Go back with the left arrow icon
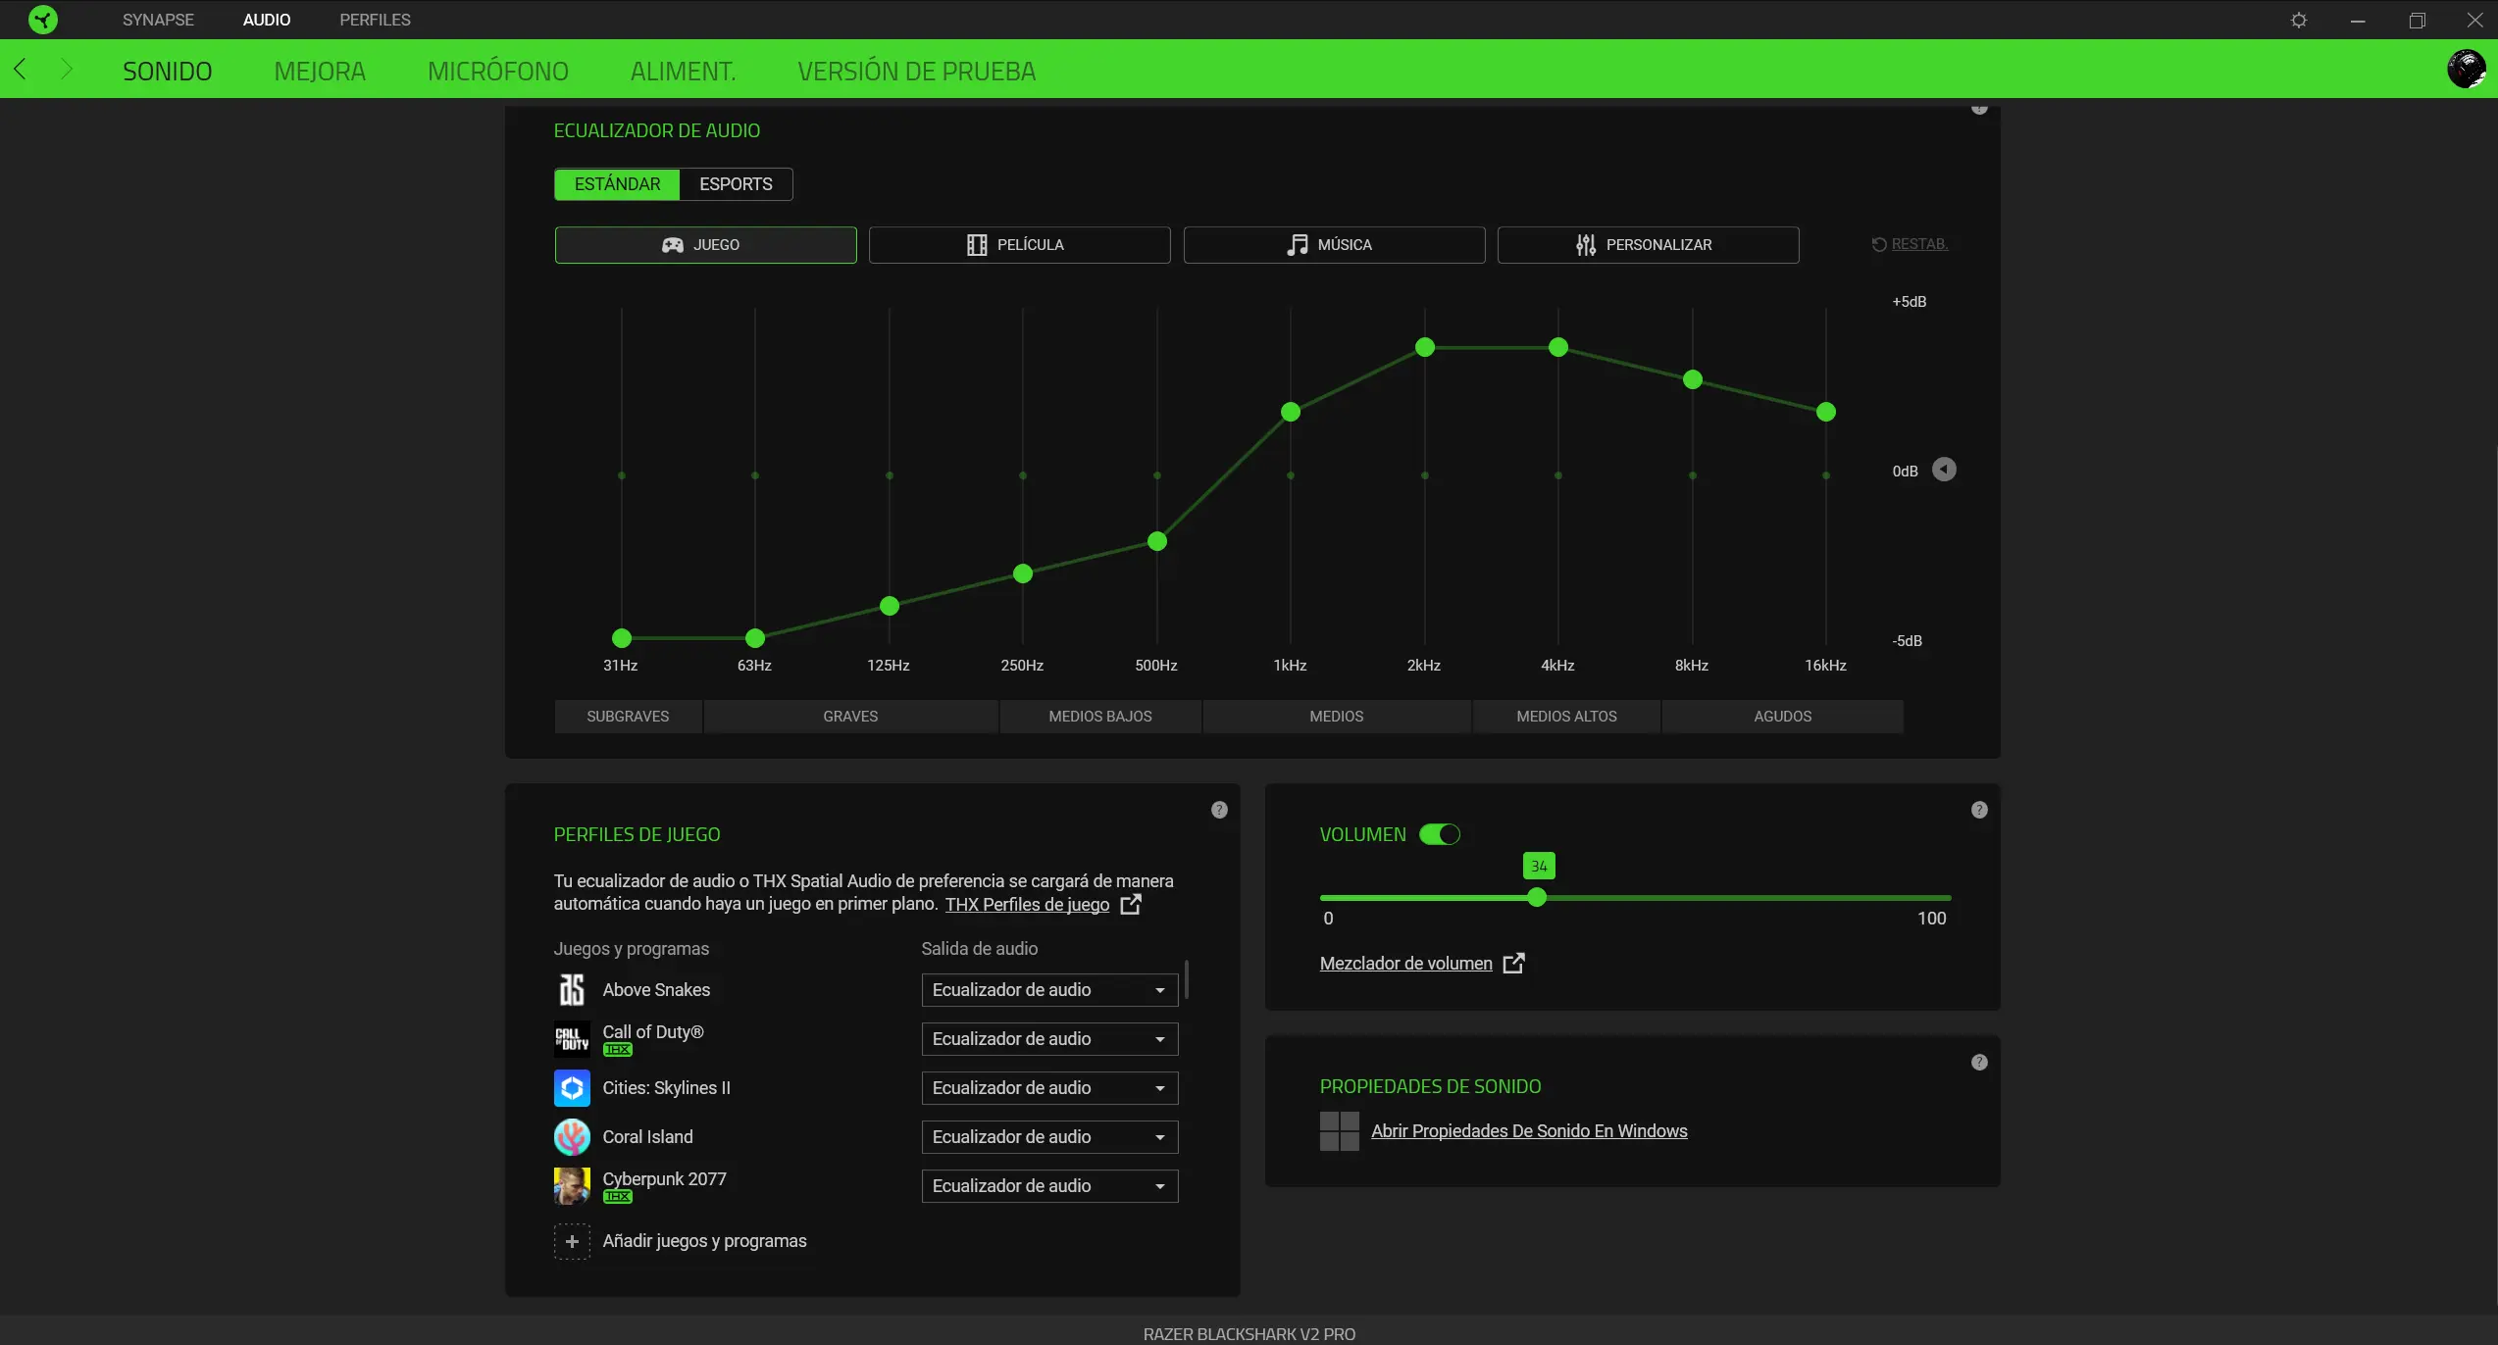The image size is (2498, 1345). pos(21,70)
